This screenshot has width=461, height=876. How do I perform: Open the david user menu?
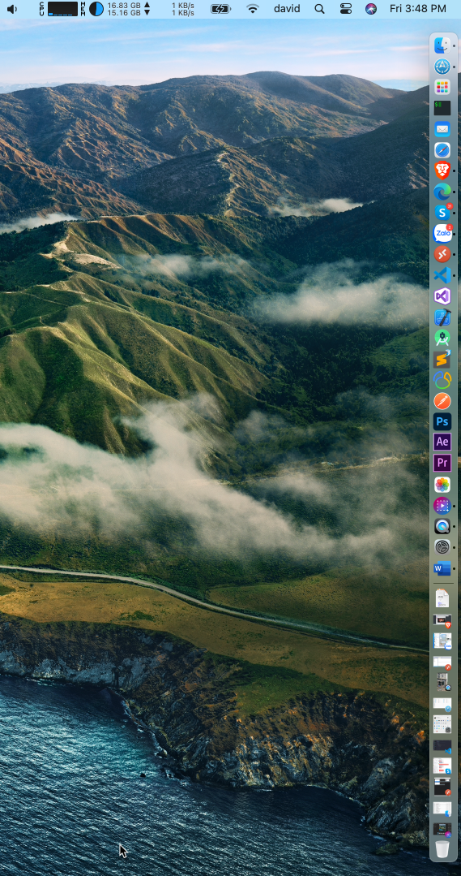pos(287,9)
